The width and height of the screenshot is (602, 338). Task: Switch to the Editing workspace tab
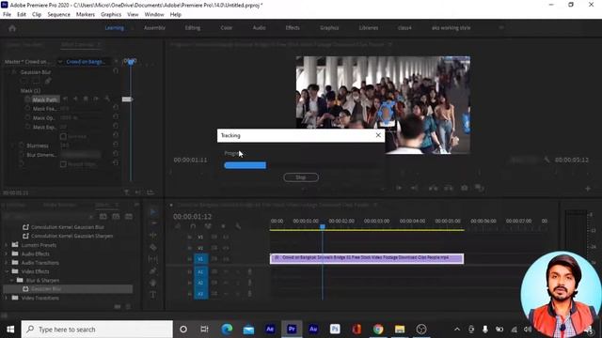[192, 28]
